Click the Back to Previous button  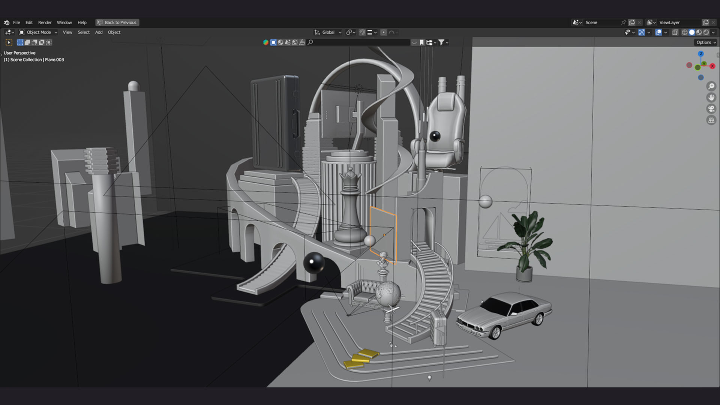click(x=117, y=22)
